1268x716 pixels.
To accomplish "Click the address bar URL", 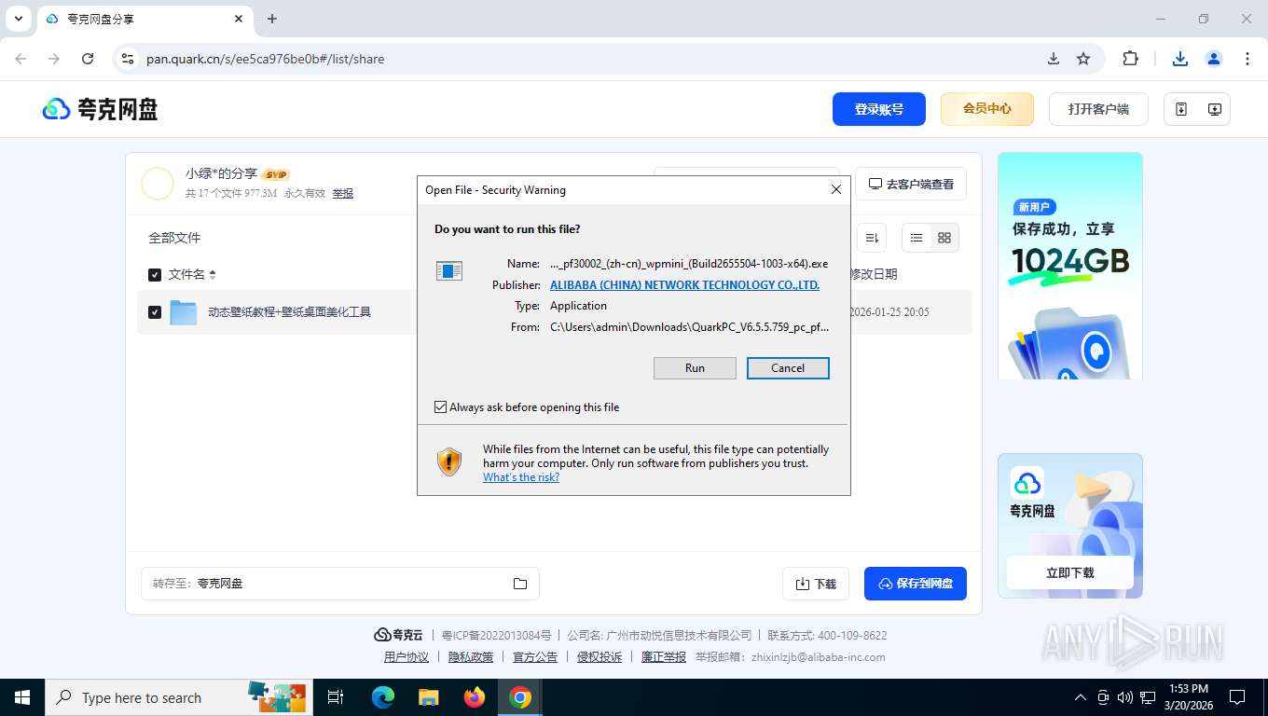I will [x=266, y=59].
